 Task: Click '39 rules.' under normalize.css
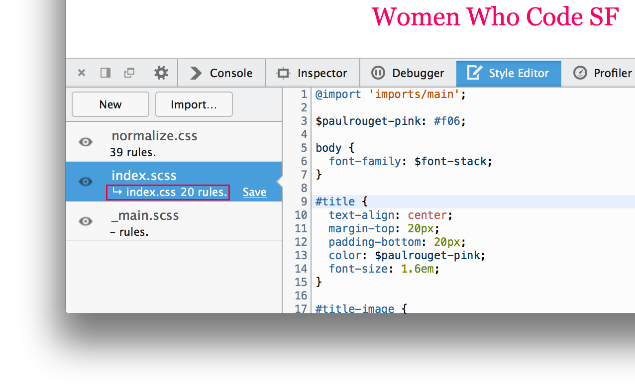[133, 152]
